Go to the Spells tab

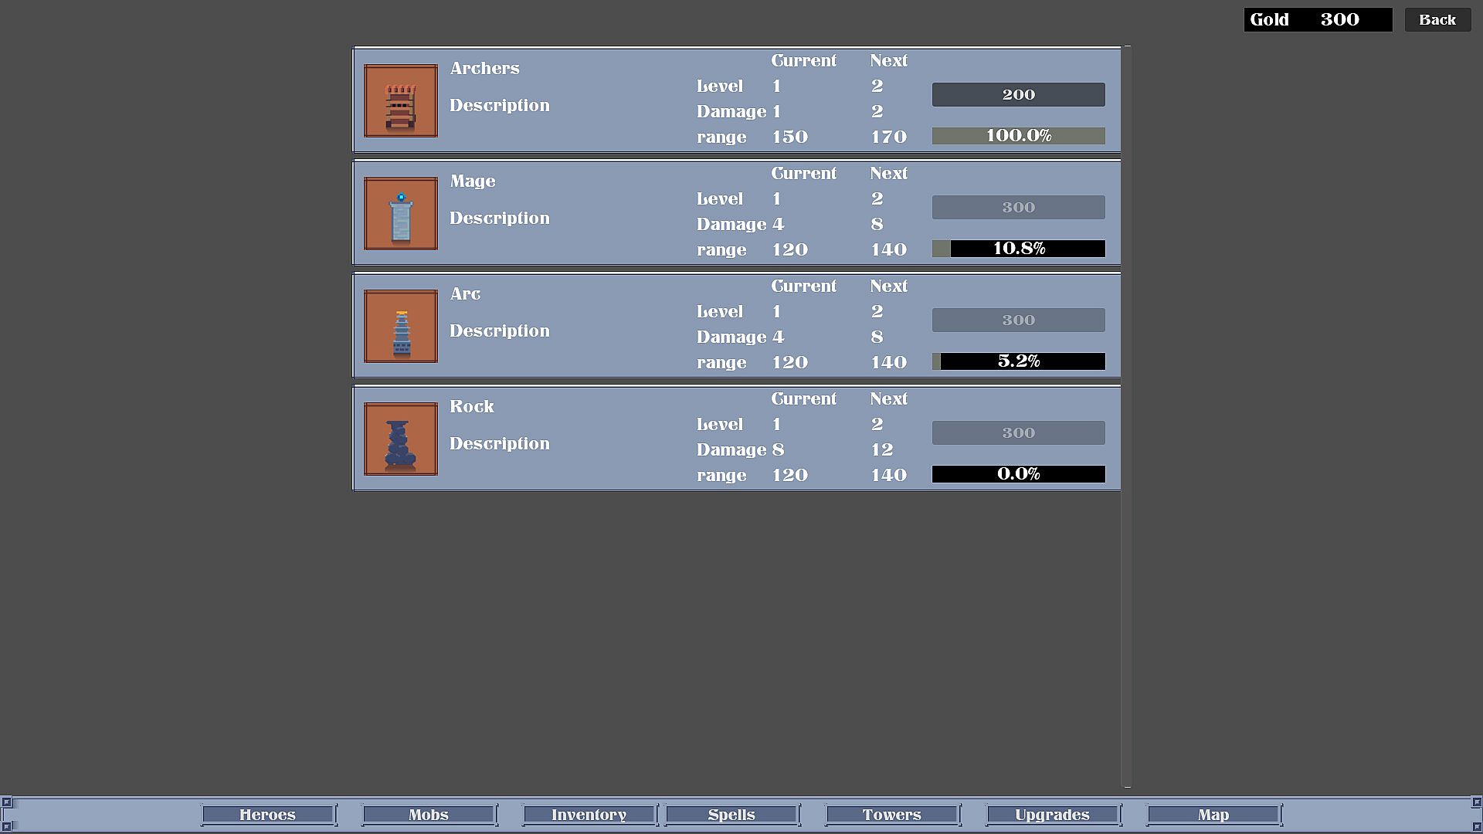click(731, 815)
